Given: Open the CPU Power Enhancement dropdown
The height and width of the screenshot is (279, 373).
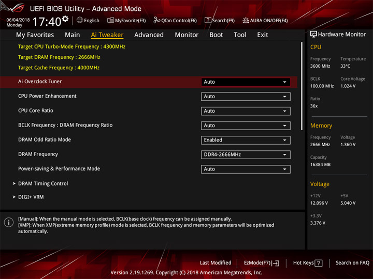Looking at the screenshot, I should tap(246, 97).
